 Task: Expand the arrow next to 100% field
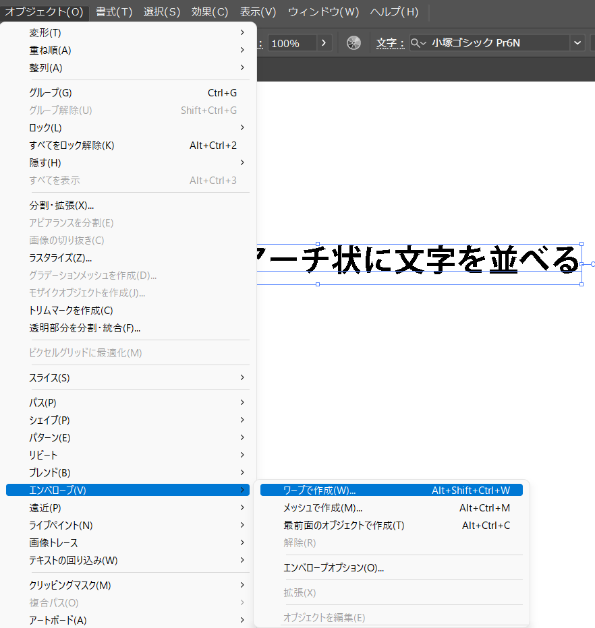click(x=324, y=43)
